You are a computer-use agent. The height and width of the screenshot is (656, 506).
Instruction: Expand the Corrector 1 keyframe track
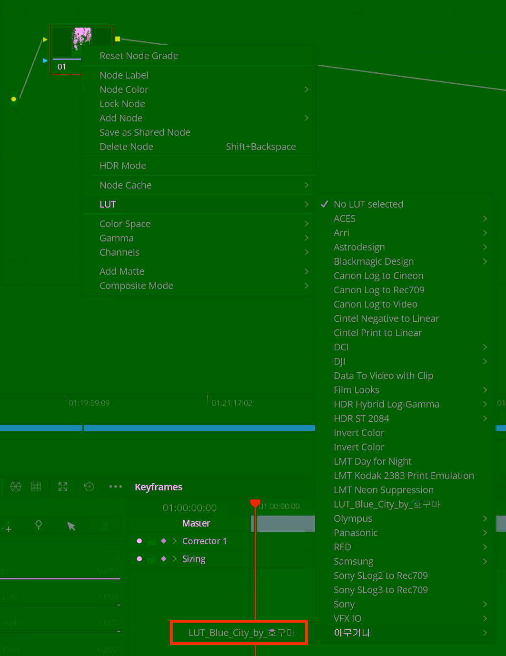175,541
